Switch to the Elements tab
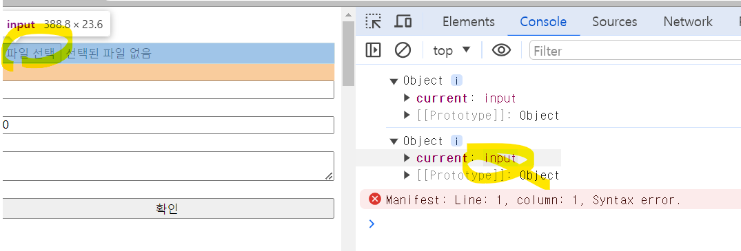 [x=468, y=22]
